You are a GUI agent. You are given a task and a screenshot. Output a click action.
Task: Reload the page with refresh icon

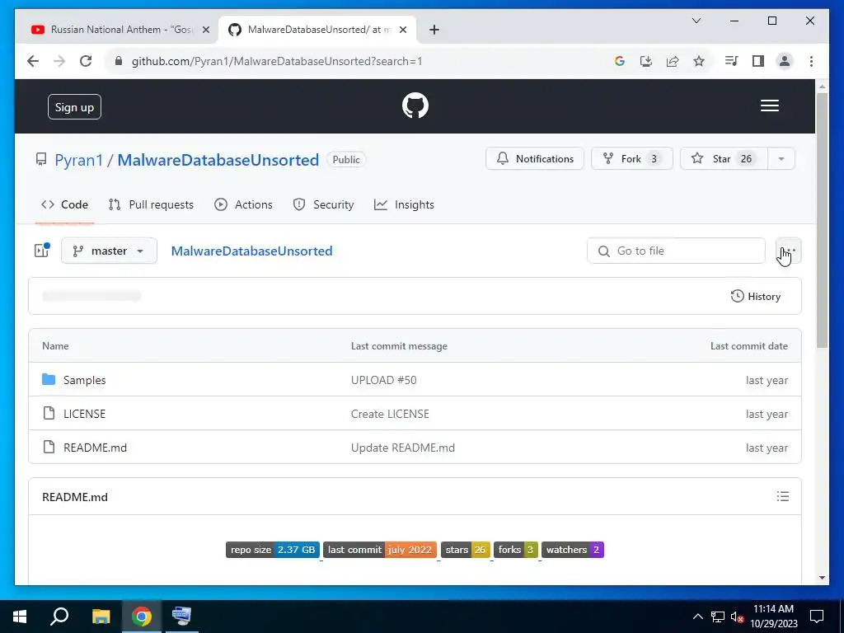coord(86,61)
